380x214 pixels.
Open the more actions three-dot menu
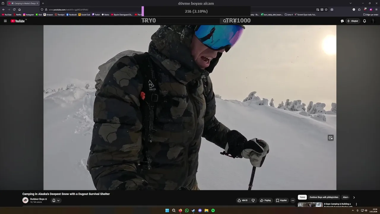293,200
